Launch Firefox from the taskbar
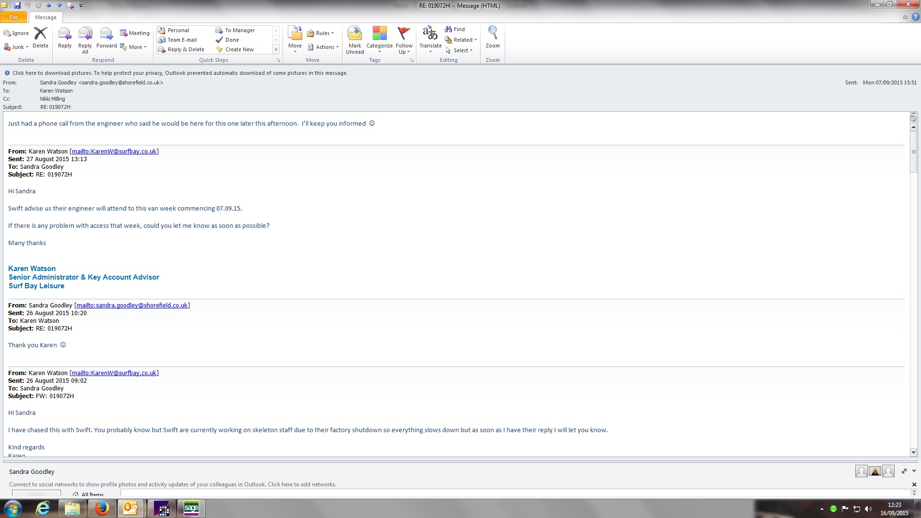This screenshot has width=921, height=518. (x=101, y=508)
